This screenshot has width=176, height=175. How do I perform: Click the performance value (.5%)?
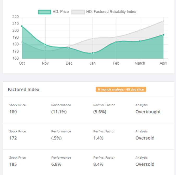(57, 138)
